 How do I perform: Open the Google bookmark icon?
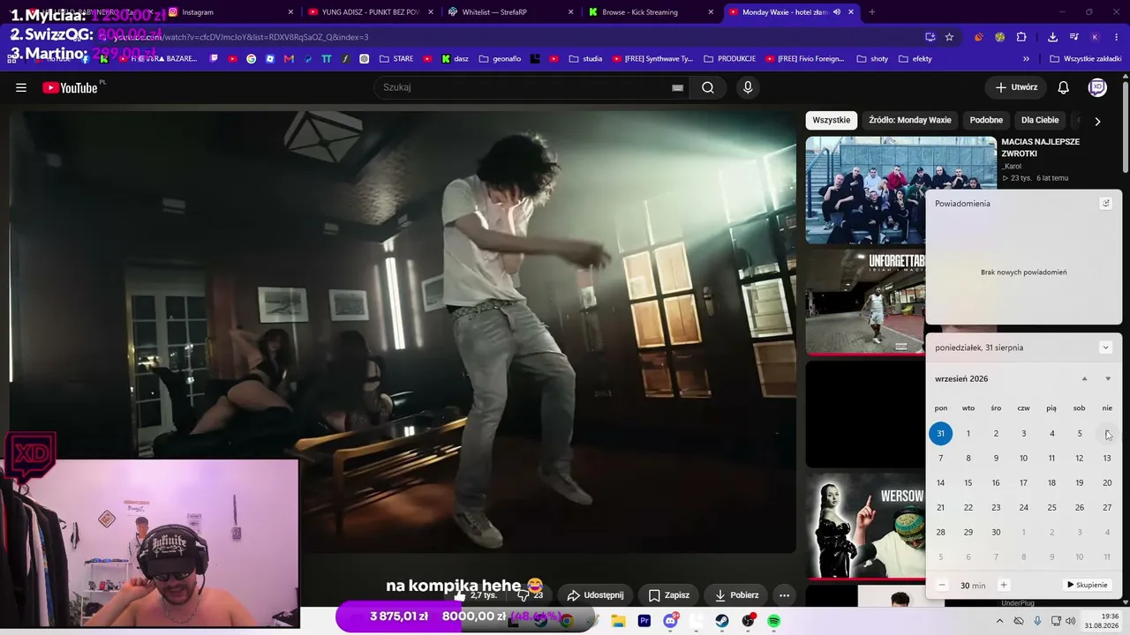point(252,59)
